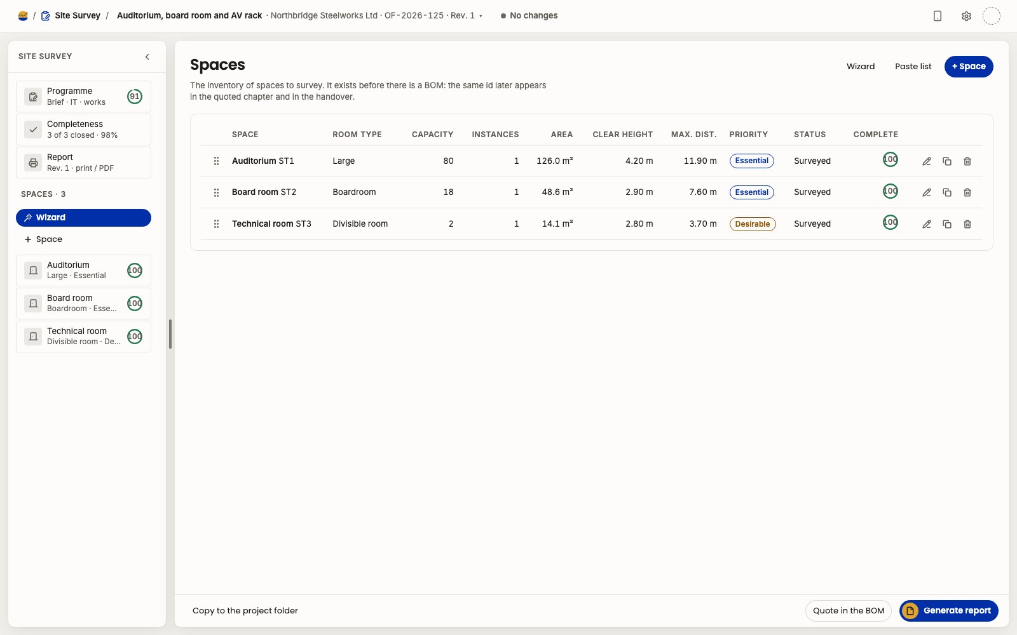Viewport: 1017px width, 635px height.
Task: Open the Completeness section
Action: (83, 130)
